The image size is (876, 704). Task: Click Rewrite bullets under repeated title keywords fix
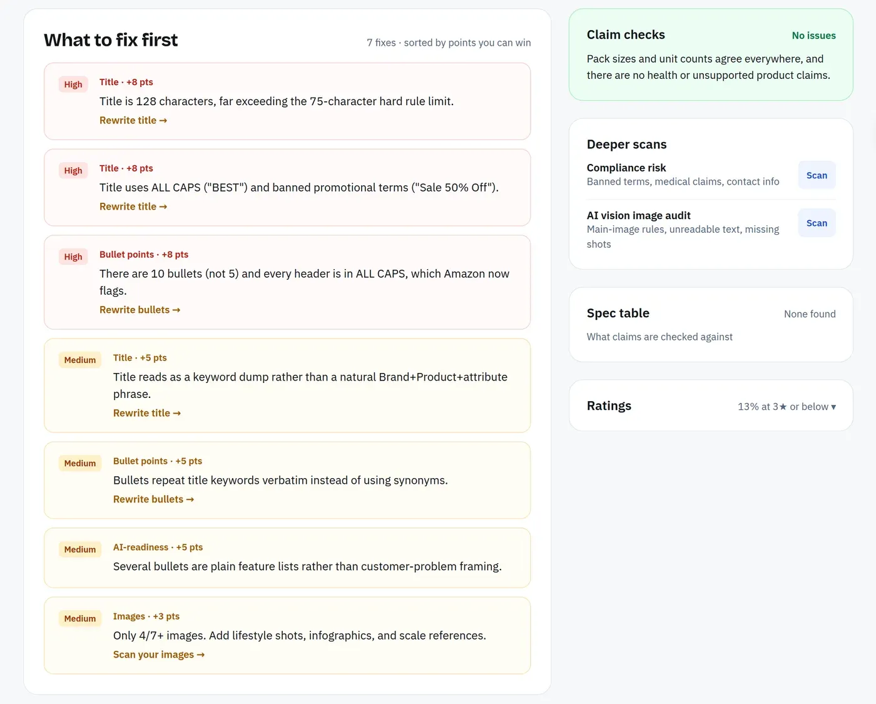(x=154, y=499)
